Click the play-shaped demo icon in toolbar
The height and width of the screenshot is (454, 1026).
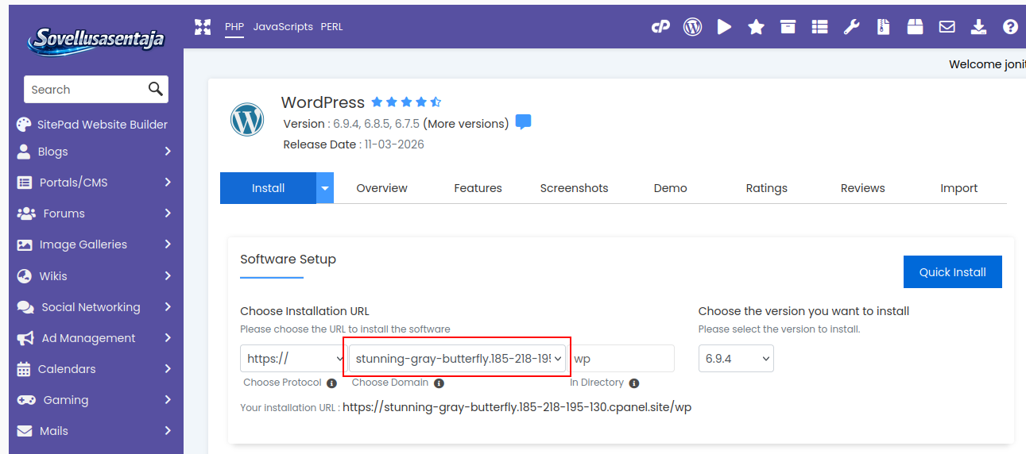pos(724,27)
